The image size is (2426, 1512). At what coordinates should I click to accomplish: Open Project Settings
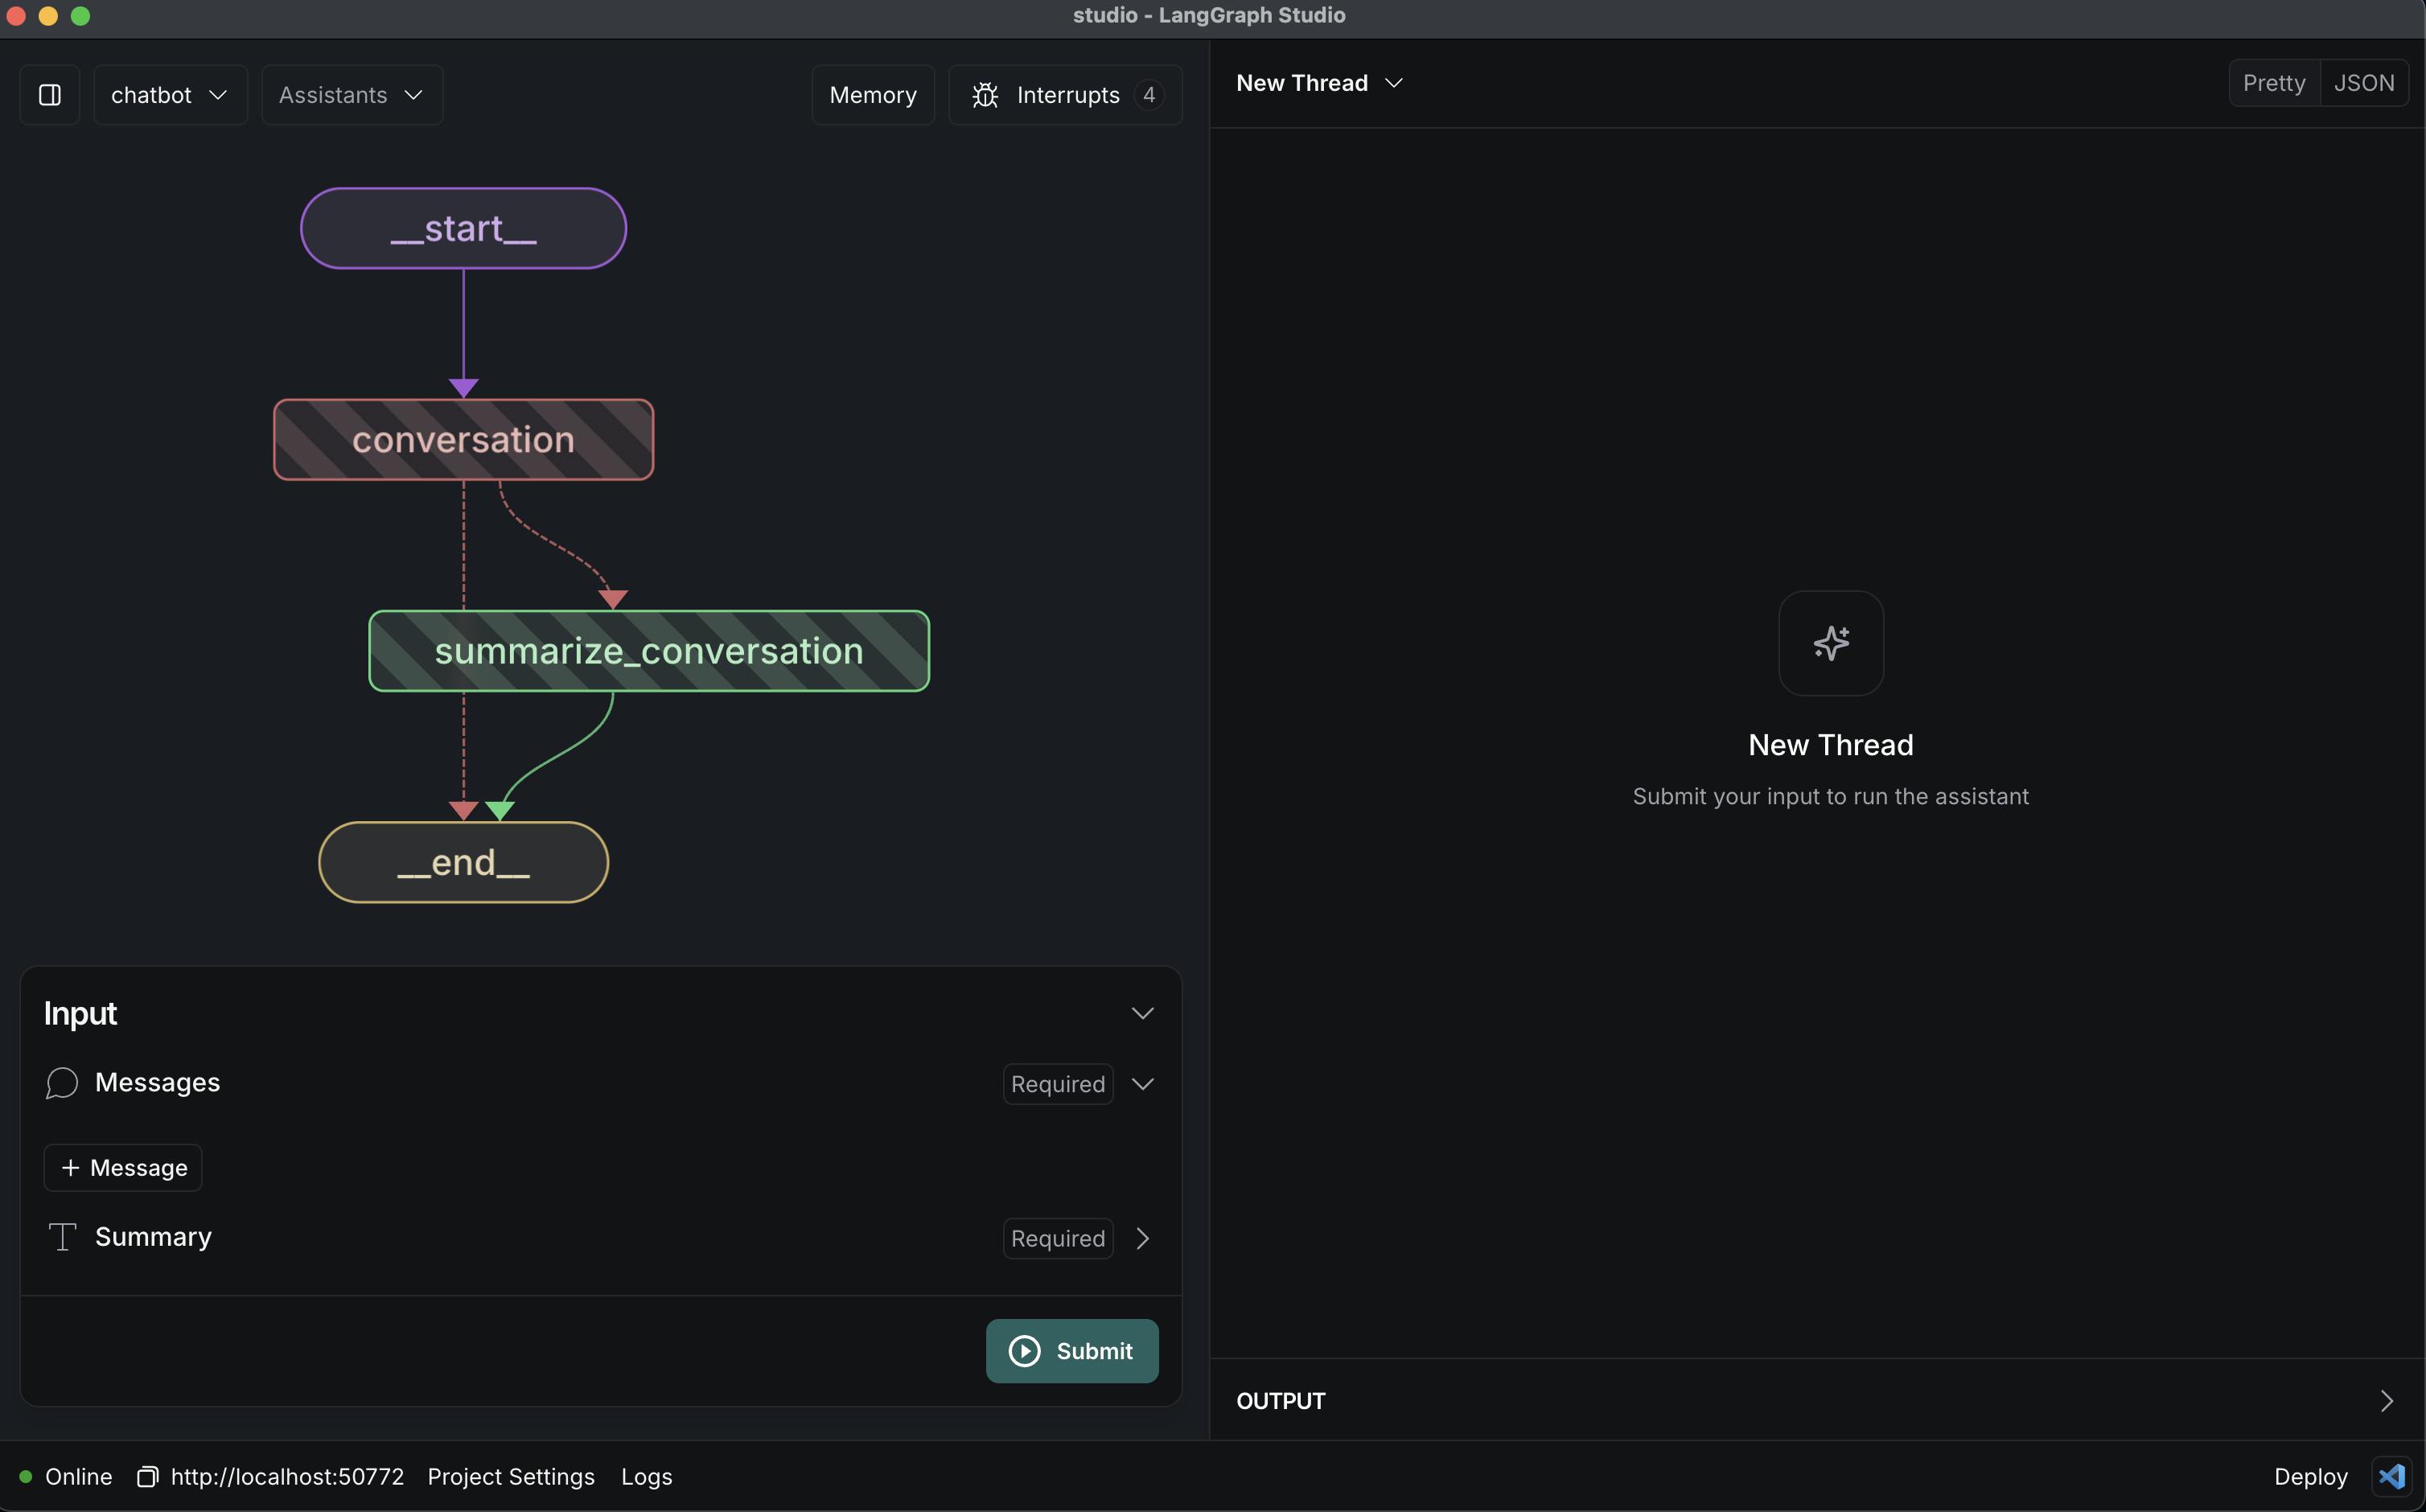(x=510, y=1477)
